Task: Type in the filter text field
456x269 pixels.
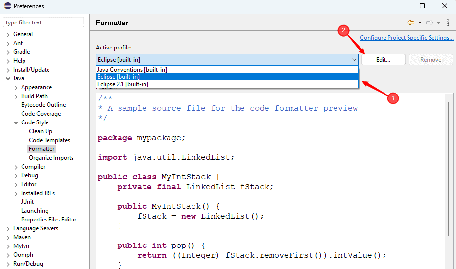Action: point(44,23)
